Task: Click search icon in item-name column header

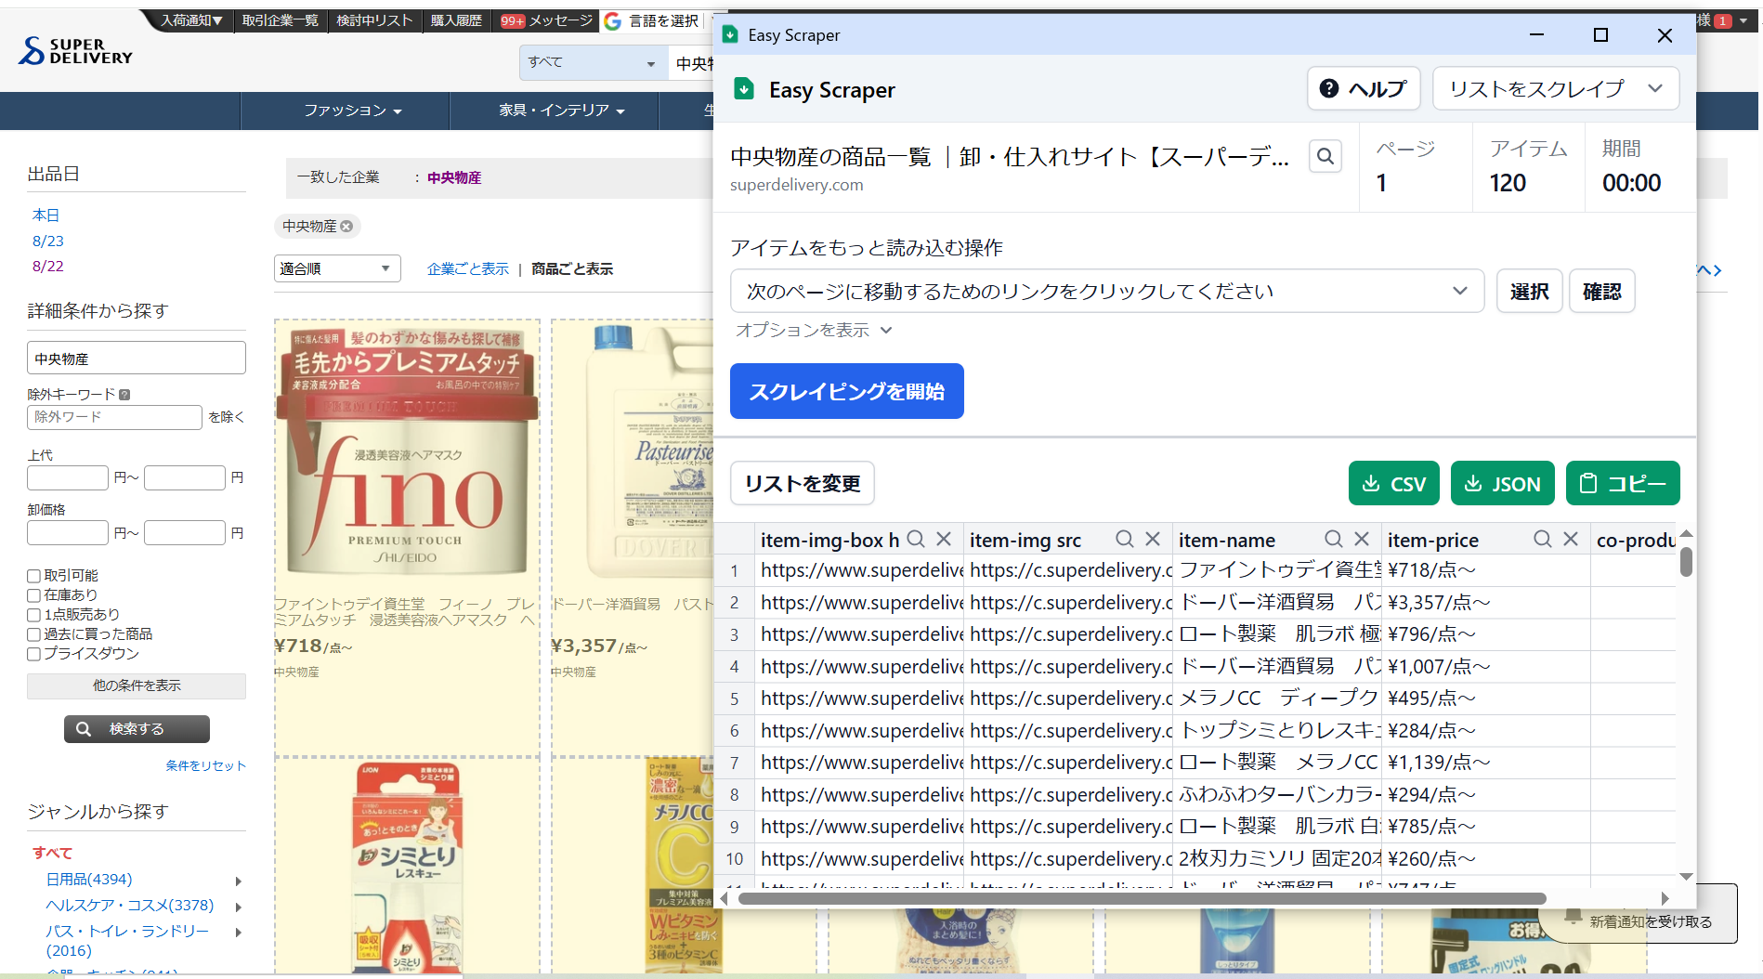Action: pos(1334,539)
